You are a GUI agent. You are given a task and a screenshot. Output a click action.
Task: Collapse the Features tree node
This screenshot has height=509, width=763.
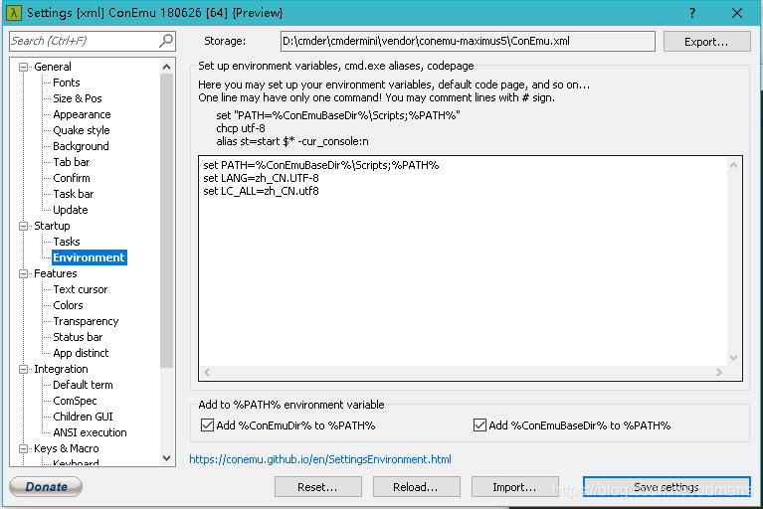pyautogui.click(x=23, y=273)
